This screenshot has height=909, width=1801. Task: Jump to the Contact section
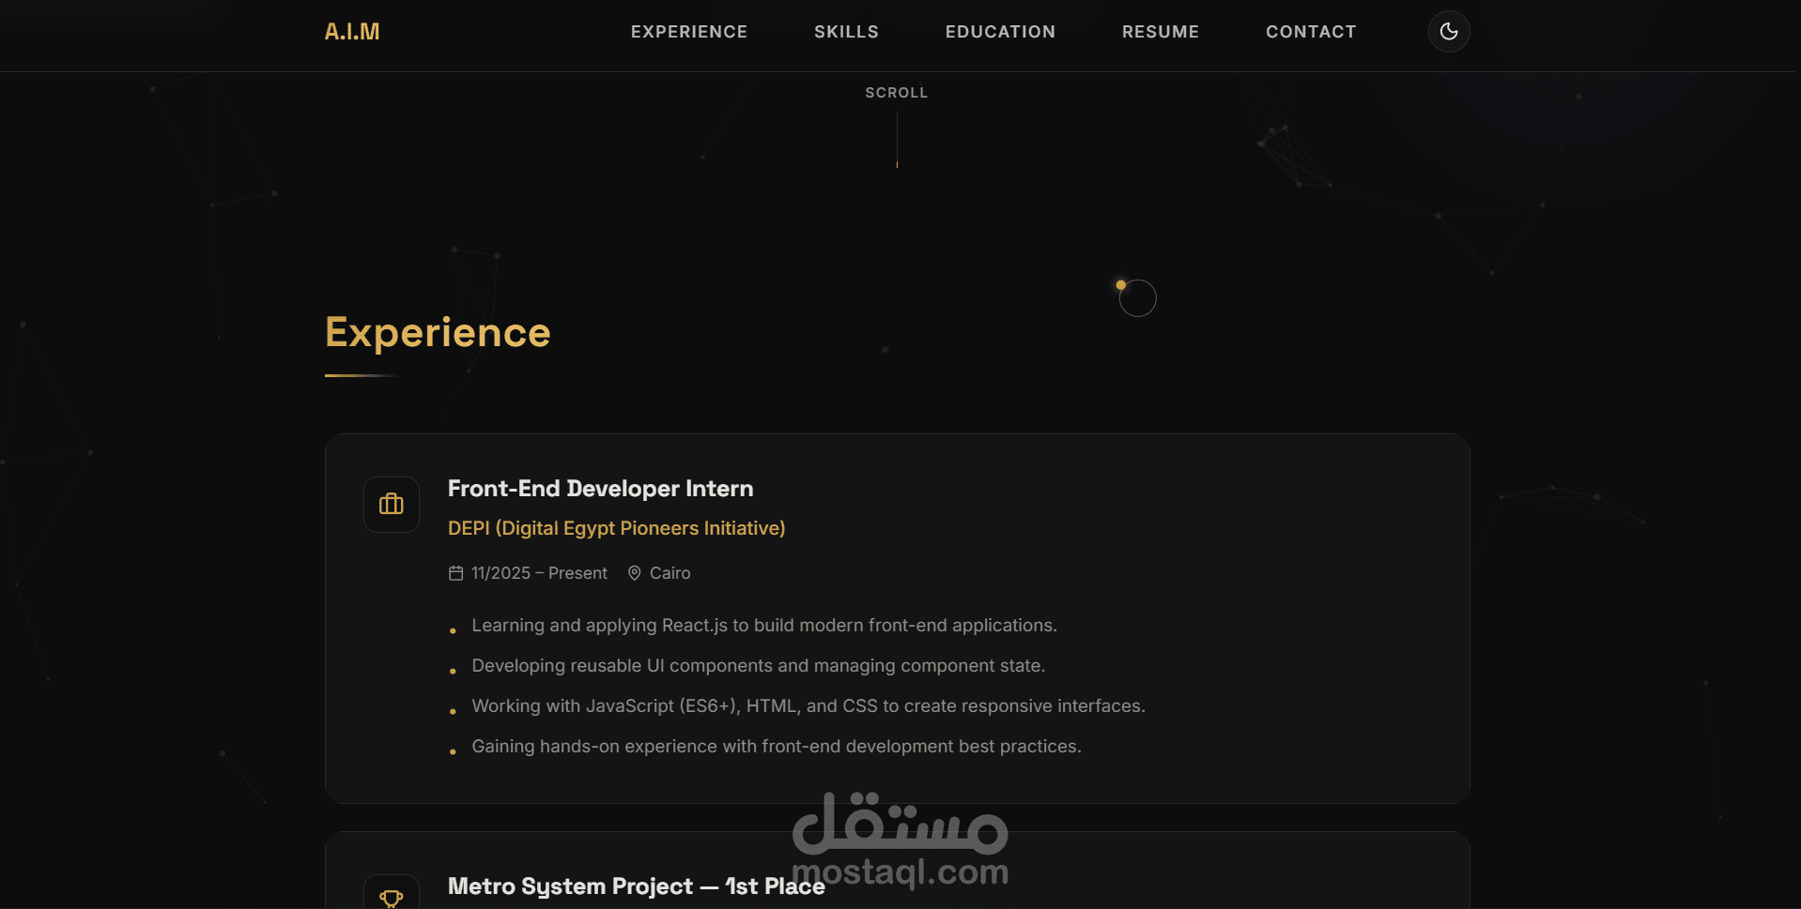click(x=1311, y=32)
